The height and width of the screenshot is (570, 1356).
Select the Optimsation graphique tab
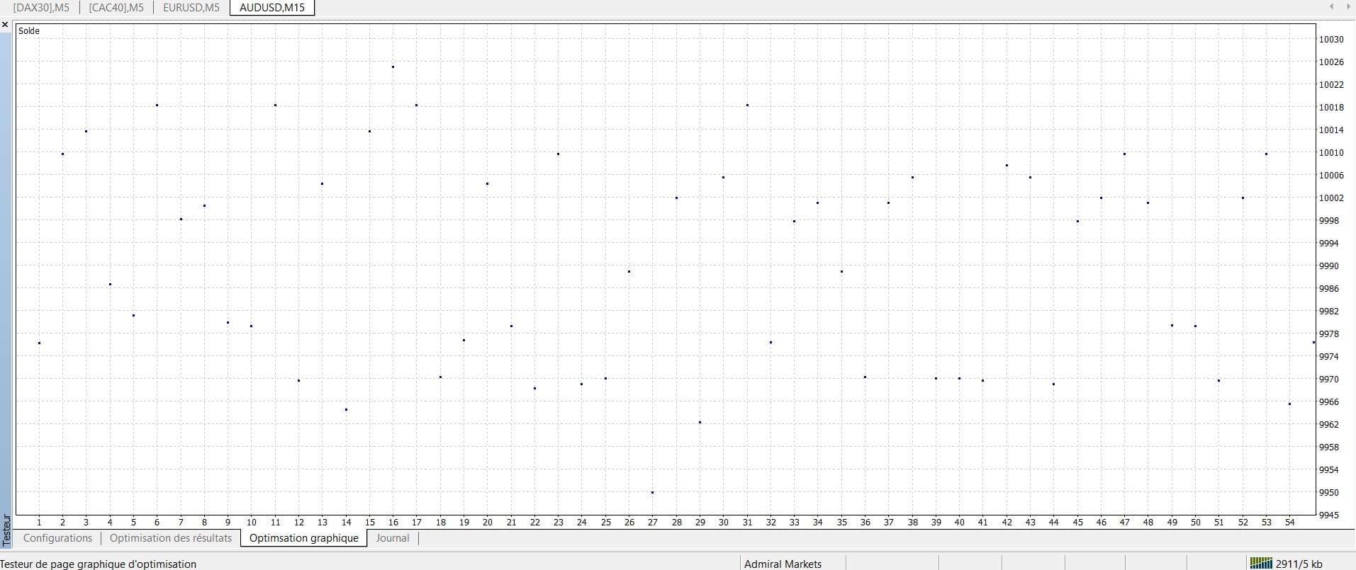coord(304,538)
